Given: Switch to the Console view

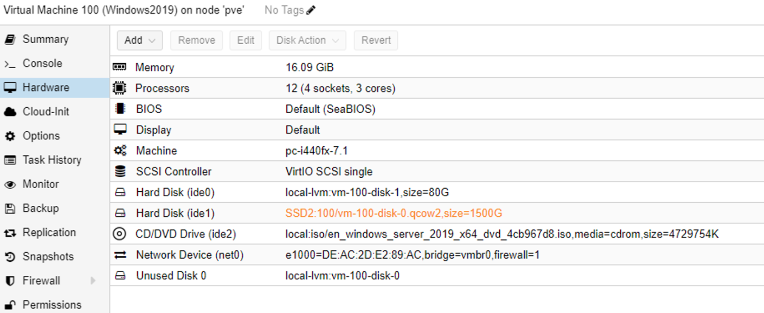Looking at the screenshot, I should click(x=42, y=63).
